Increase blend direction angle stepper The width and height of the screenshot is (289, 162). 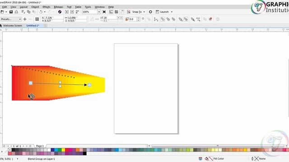[x=139, y=18]
